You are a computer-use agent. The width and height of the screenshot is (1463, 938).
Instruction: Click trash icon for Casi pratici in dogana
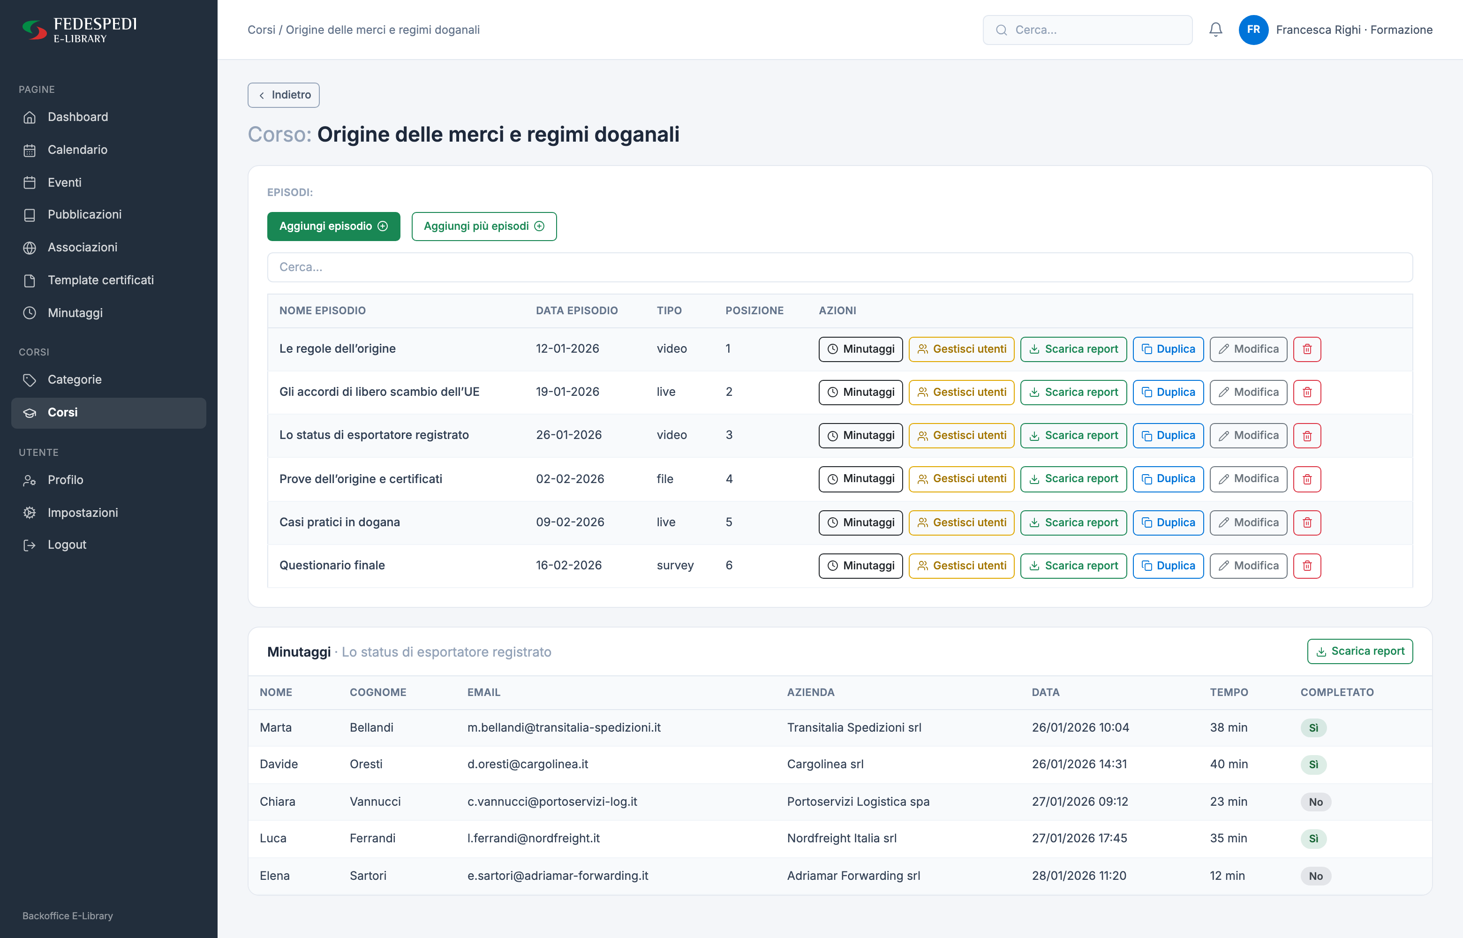click(1306, 522)
